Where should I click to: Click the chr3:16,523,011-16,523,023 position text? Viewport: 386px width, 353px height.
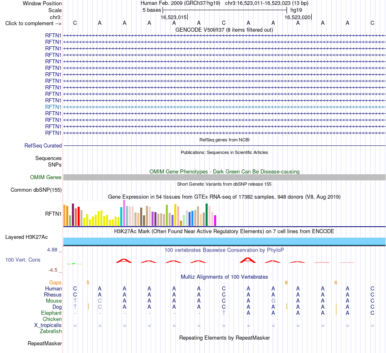point(267,3)
